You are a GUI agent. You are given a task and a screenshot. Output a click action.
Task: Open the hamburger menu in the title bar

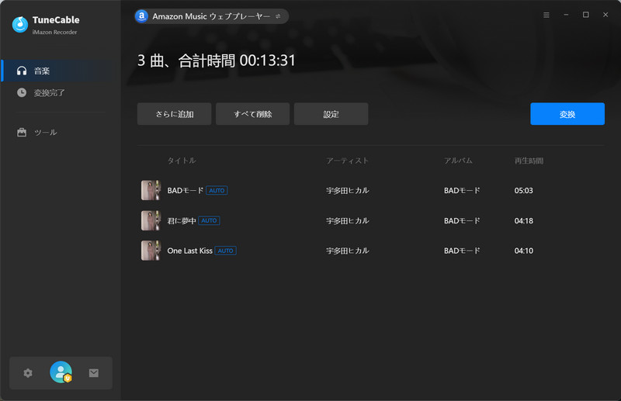point(546,15)
